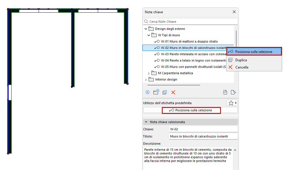The height and width of the screenshot is (170, 287).
Task: Choose Posiziona sulla selezione in context menu
Action: click(254, 52)
